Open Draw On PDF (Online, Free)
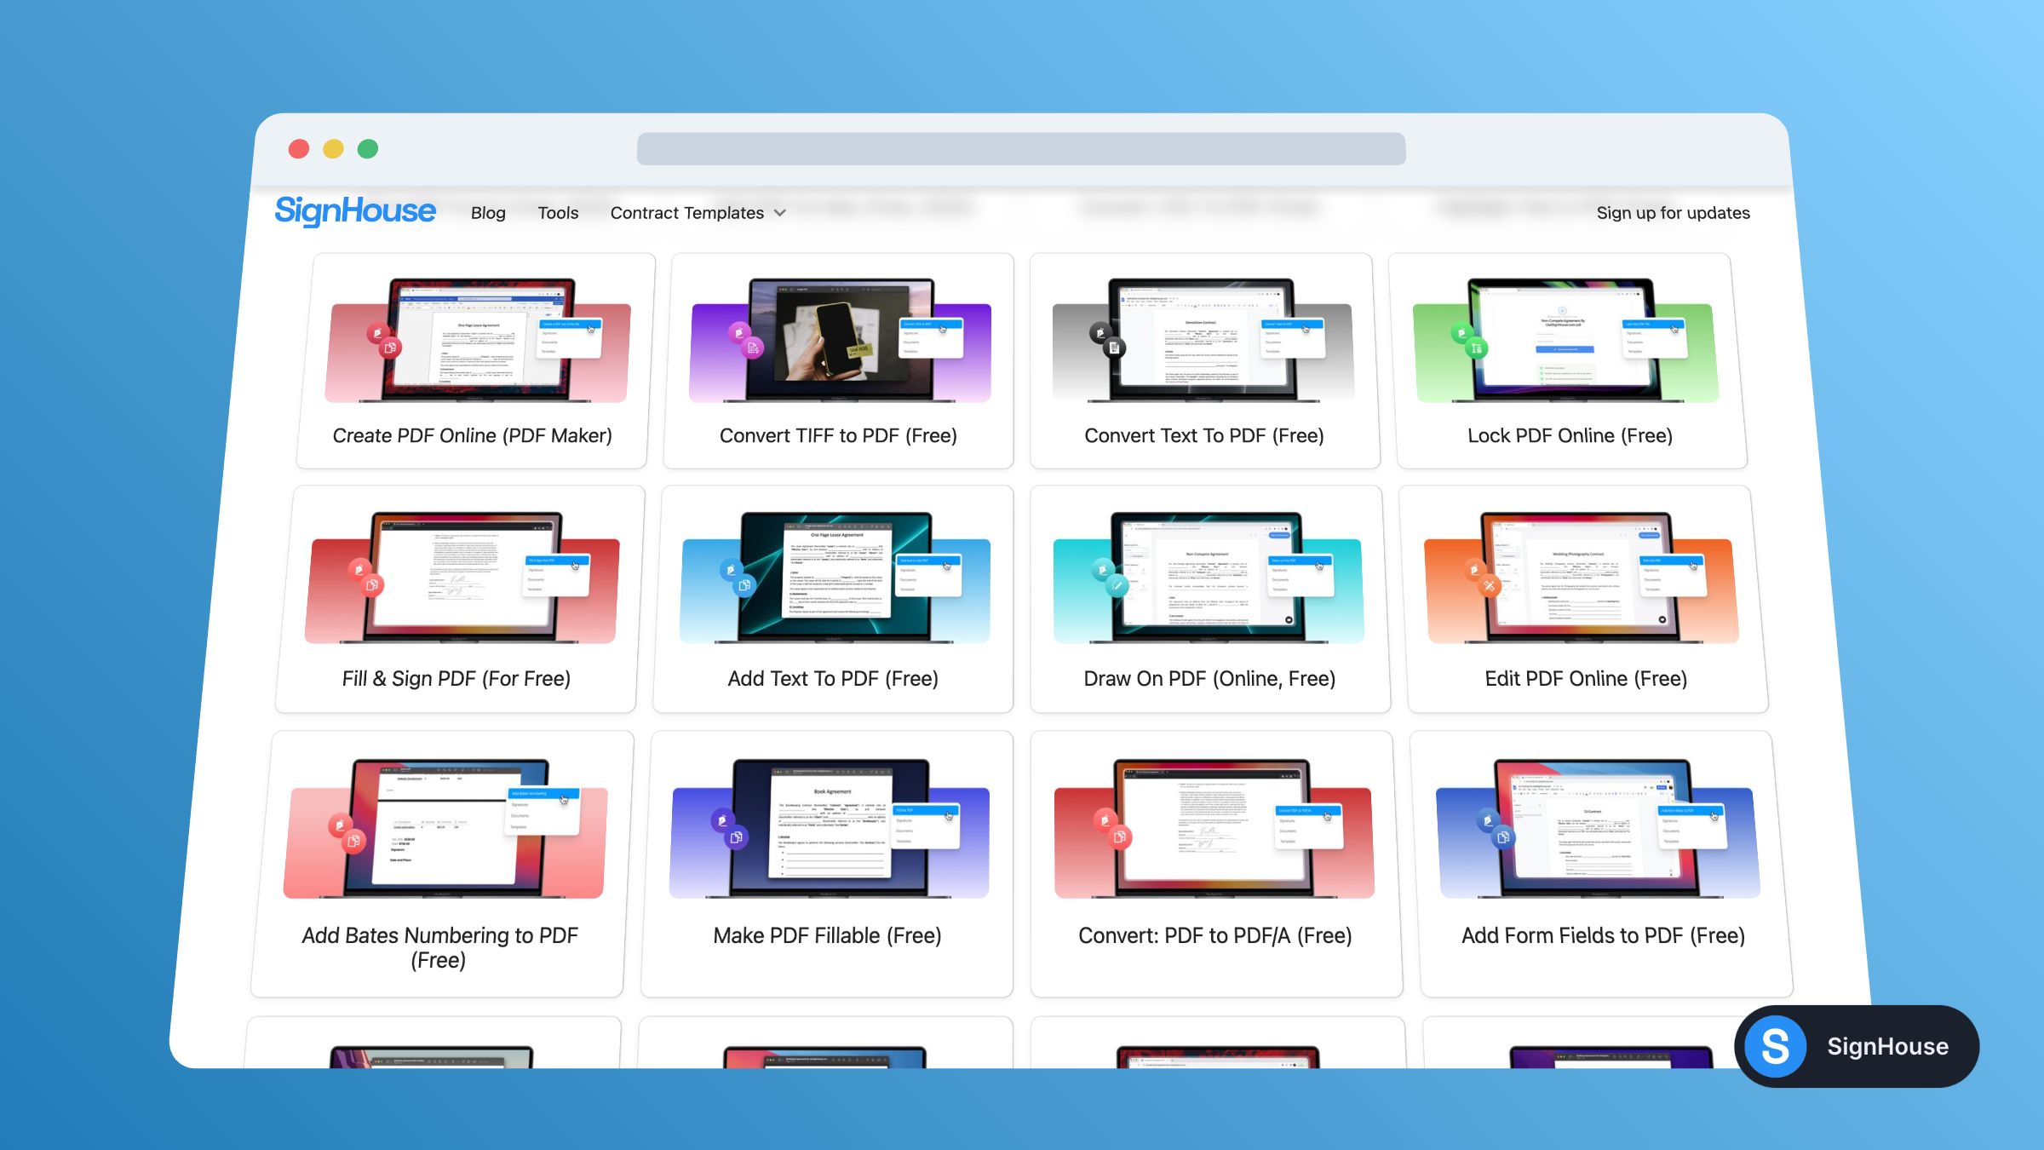Viewport: 2044px width, 1150px height. [1209, 678]
